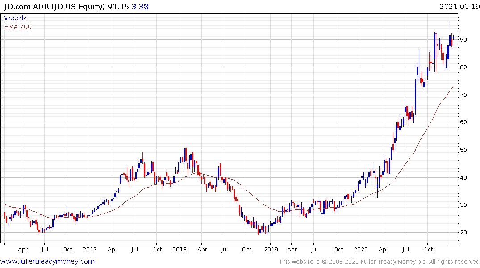Click the 70 price axis label
The height and width of the screenshot is (268, 480).
pos(463,95)
